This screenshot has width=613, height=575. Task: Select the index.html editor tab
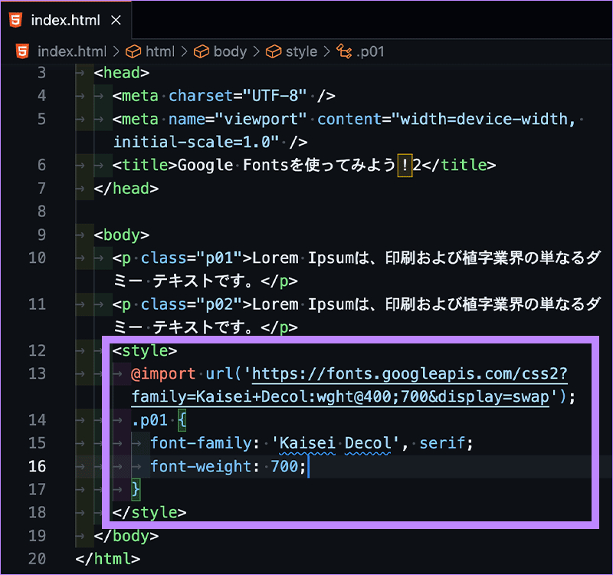coord(65,20)
